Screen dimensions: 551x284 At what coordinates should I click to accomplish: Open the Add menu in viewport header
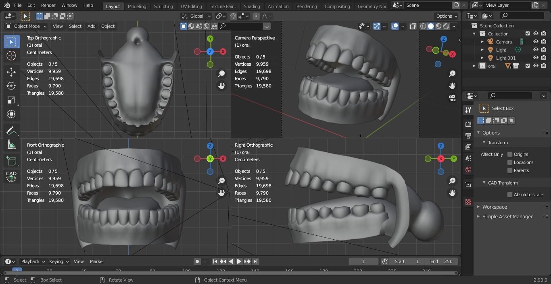(x=92, y=26)
